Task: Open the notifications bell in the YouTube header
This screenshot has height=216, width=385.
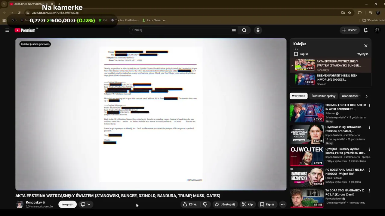Action: tap(366, 30)
